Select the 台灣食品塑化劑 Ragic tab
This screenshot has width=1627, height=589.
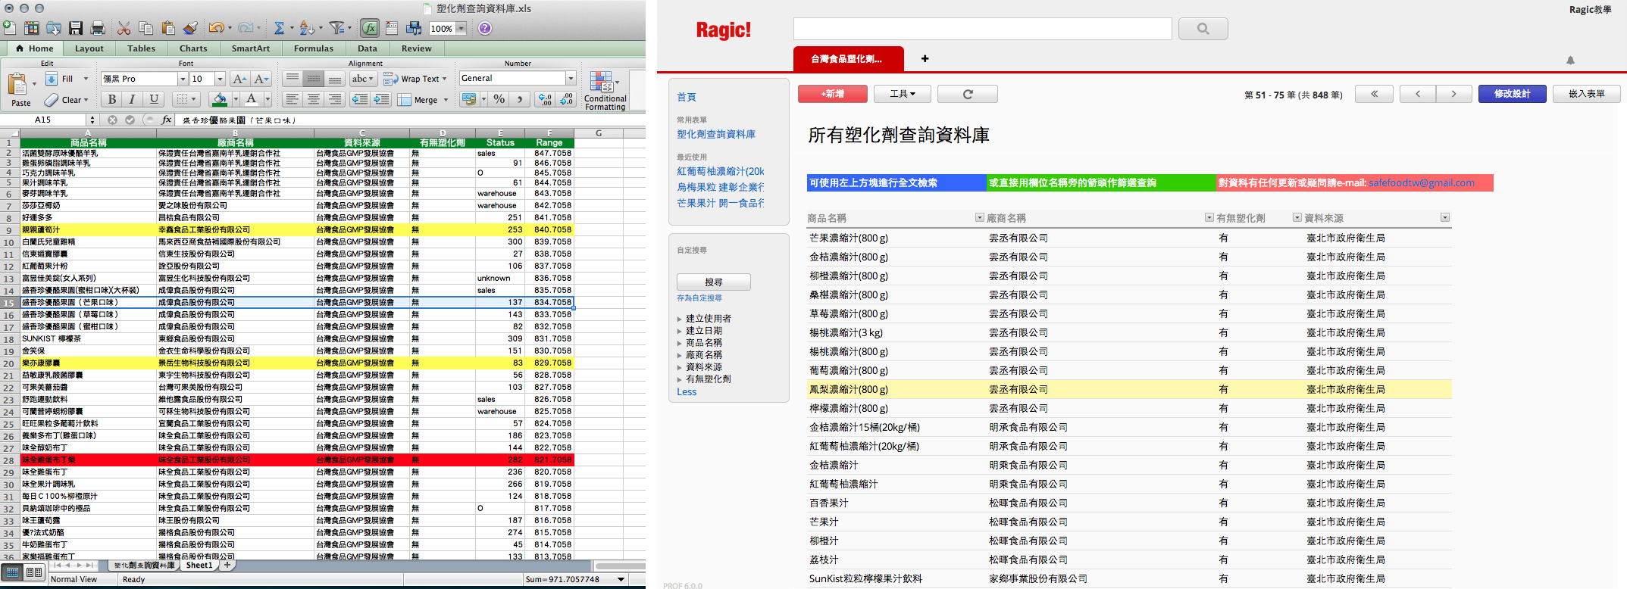click(x=847, y=59)
